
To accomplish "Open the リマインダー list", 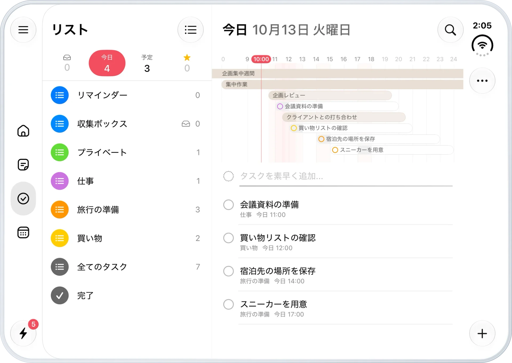I will 127,95.
